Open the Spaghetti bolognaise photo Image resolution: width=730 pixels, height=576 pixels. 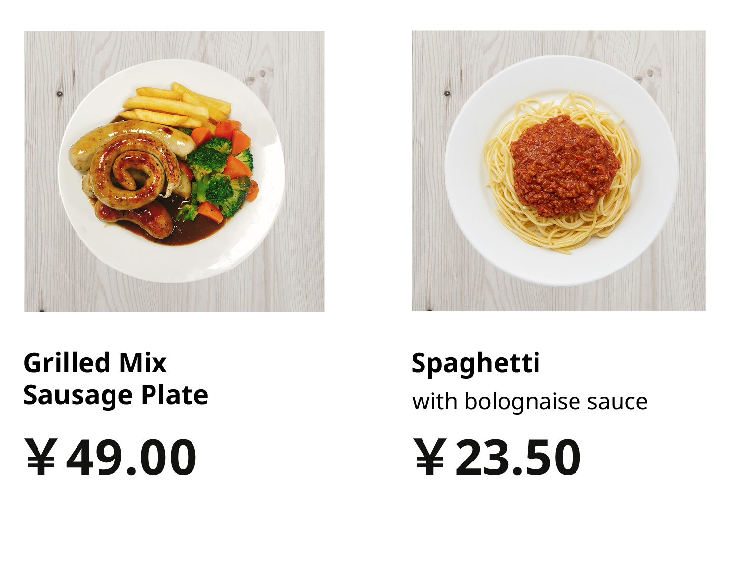tap(559, 171)
